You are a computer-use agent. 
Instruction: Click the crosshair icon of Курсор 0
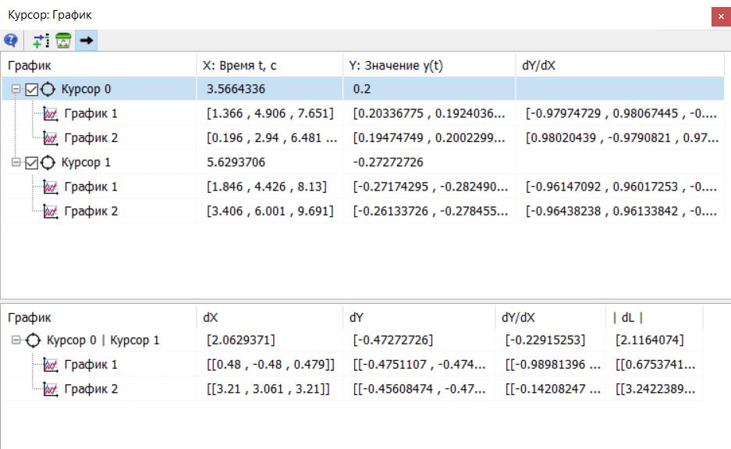pos(48,89)
